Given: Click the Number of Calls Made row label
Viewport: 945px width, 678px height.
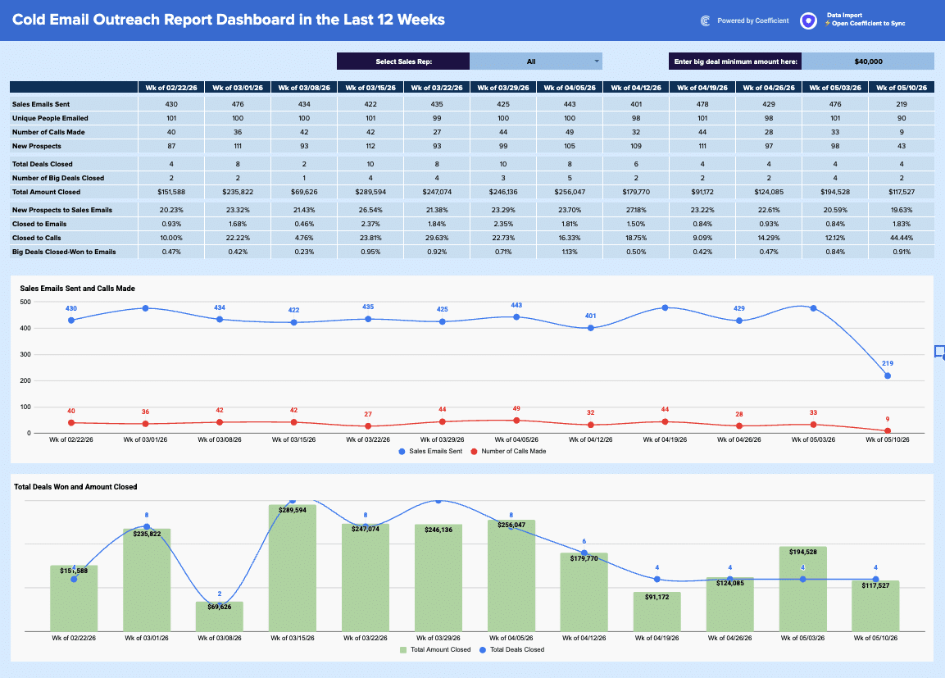Looking at the screenshot, I should point(48,132).
